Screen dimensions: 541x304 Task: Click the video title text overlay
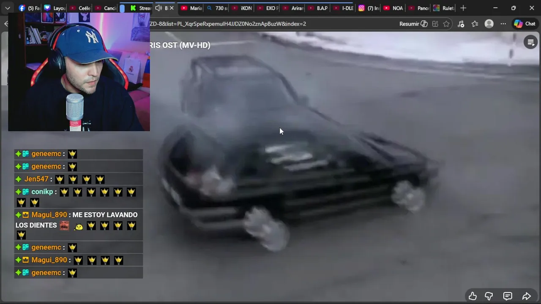point(180,45)
